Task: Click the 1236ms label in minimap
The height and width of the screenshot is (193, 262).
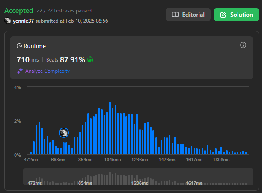Action: (140, 183)
